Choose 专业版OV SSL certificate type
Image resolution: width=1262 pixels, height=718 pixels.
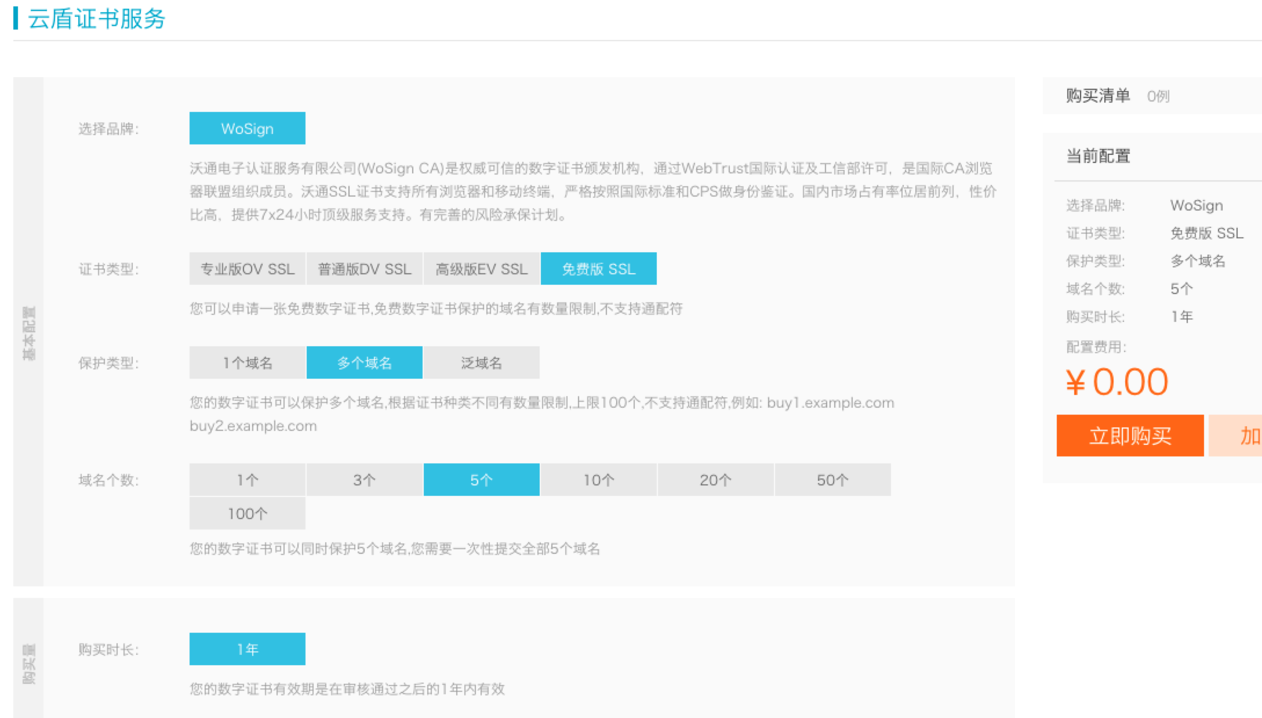pyautogui.click(x=247, y=269)
